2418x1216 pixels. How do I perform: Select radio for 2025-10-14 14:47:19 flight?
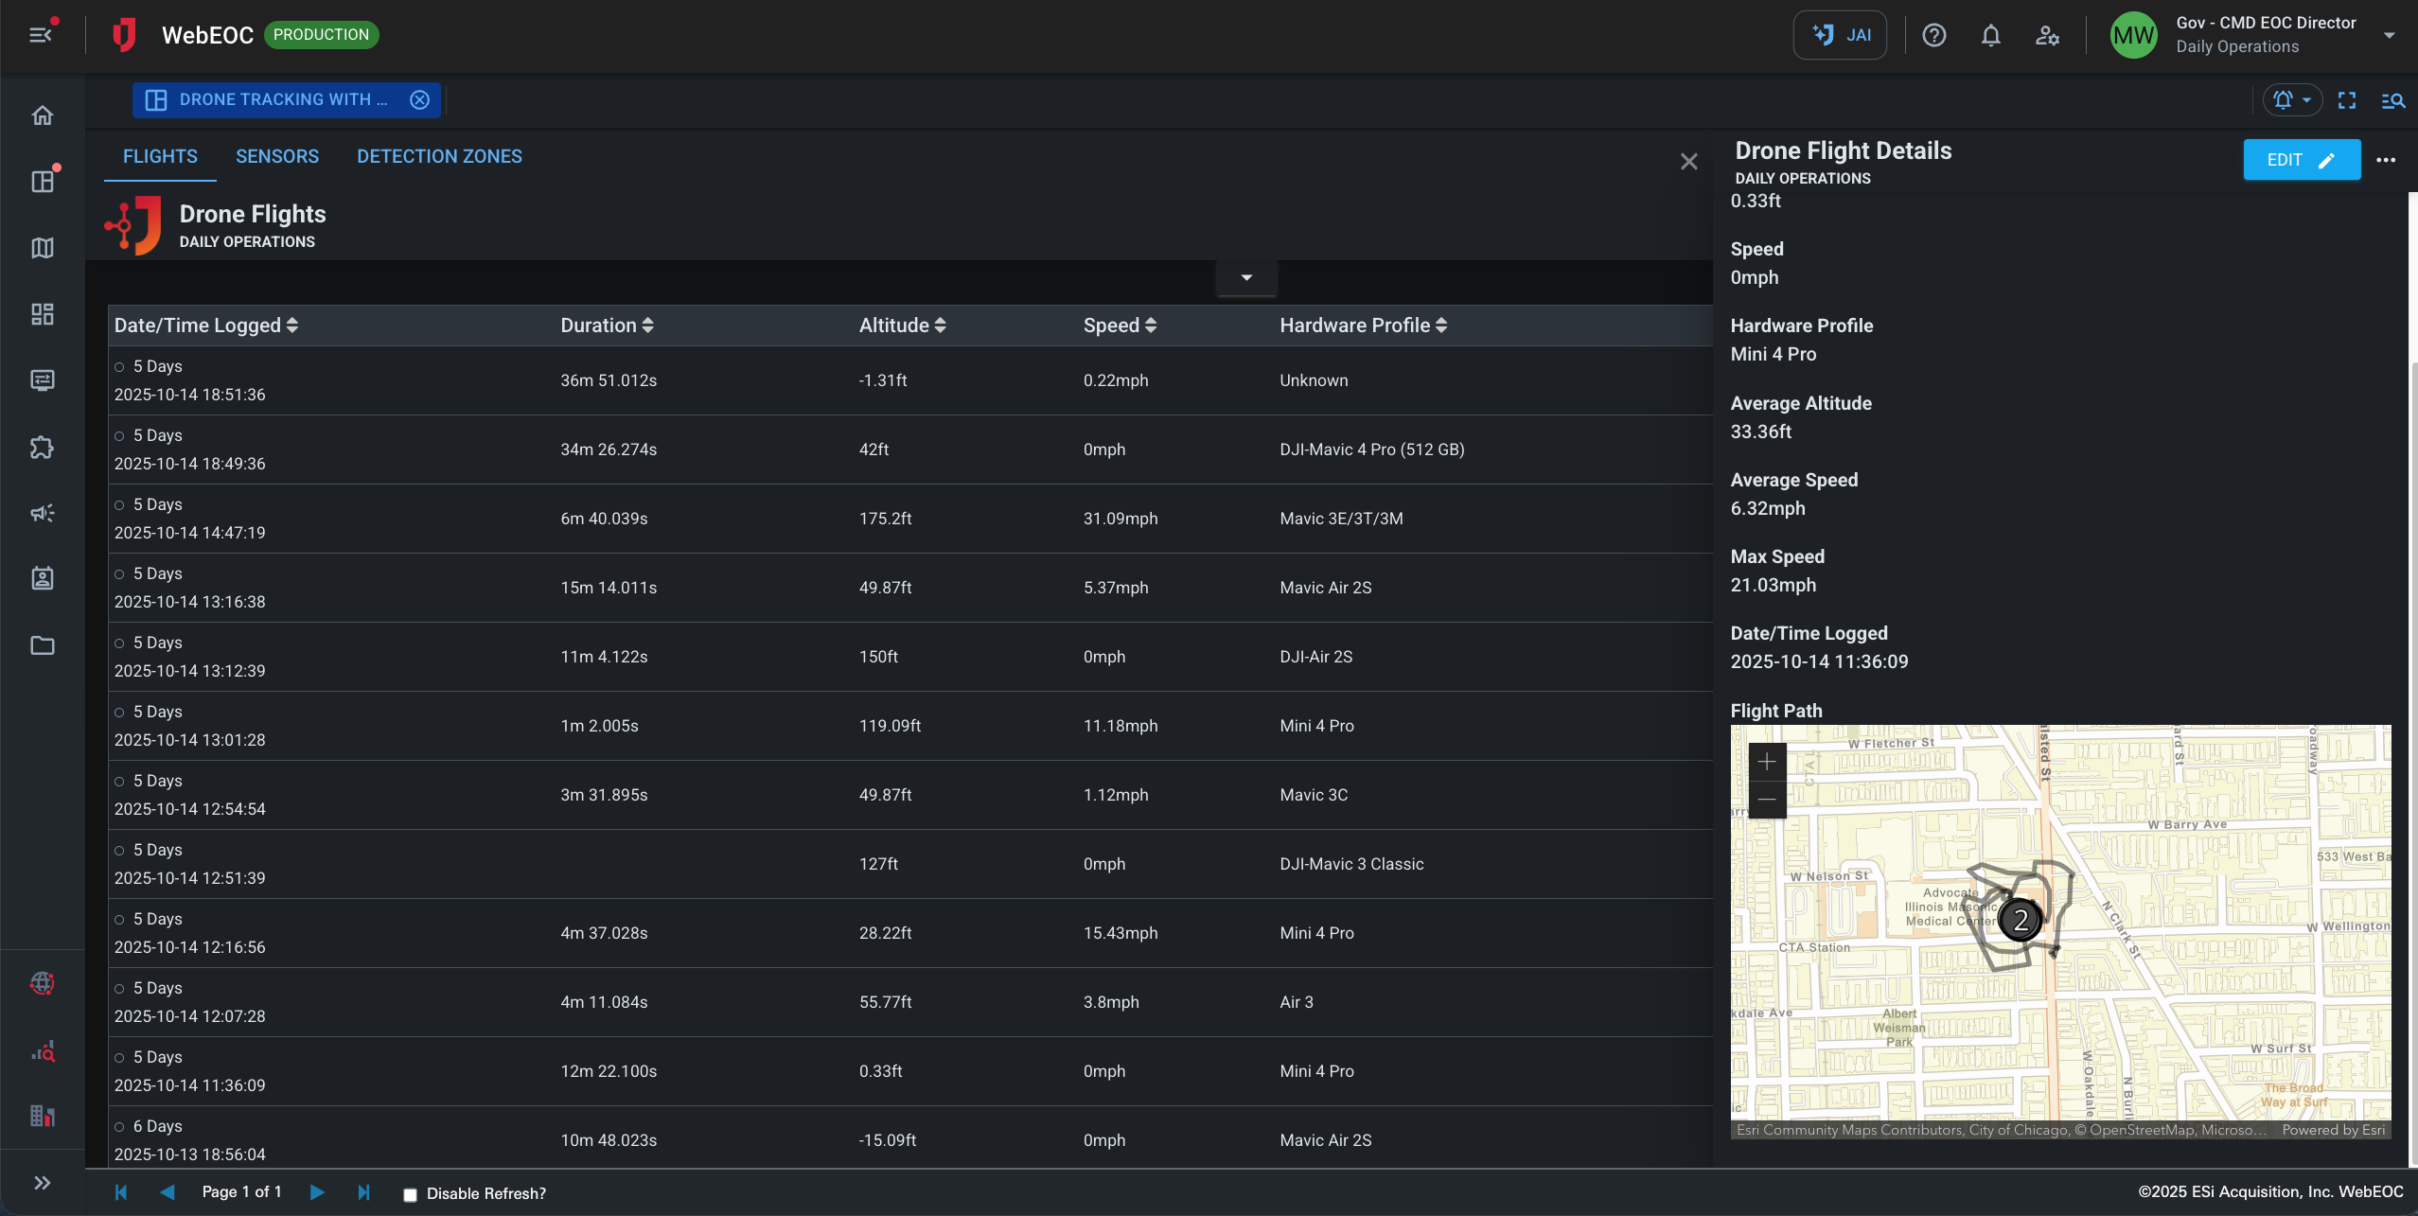click(120, 505)
